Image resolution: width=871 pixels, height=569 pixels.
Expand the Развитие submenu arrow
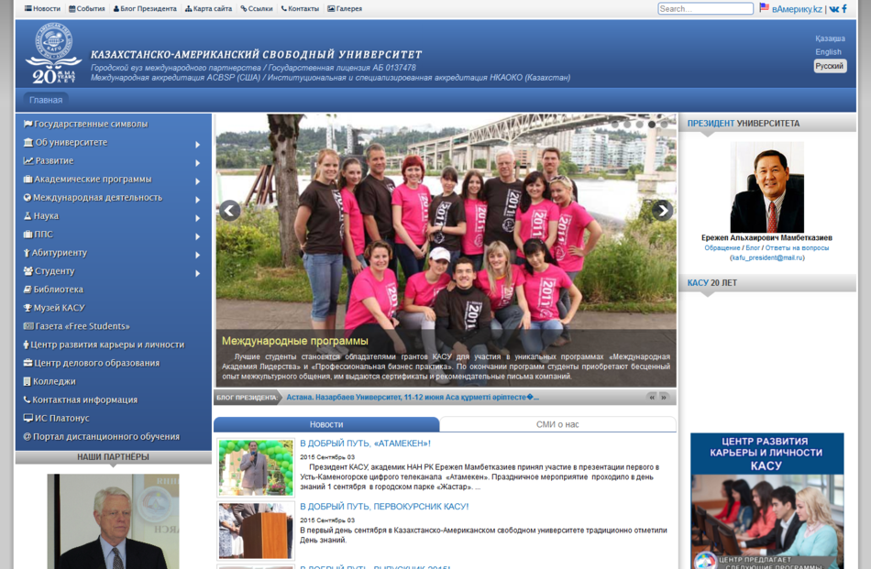click(198, 163)
